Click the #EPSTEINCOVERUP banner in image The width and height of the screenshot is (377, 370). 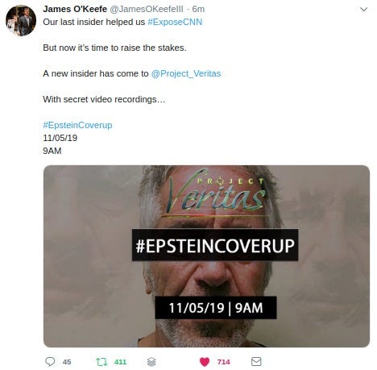tap(215, 245)
